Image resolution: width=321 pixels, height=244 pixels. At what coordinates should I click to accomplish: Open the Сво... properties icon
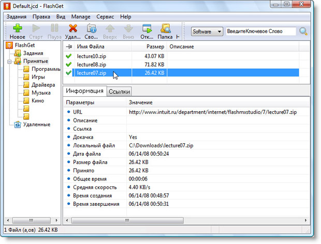(91, 28)
